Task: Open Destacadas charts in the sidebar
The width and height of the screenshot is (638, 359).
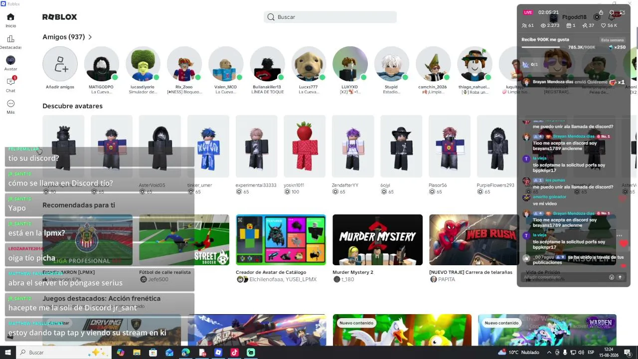Action: point(10,42)
